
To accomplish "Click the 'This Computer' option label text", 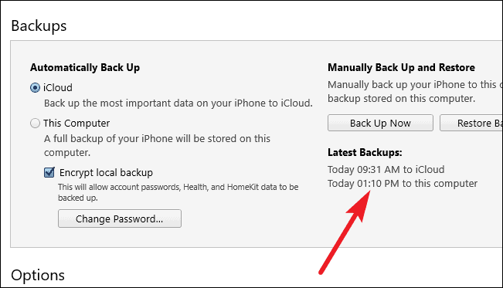I will tap(76, 124).
